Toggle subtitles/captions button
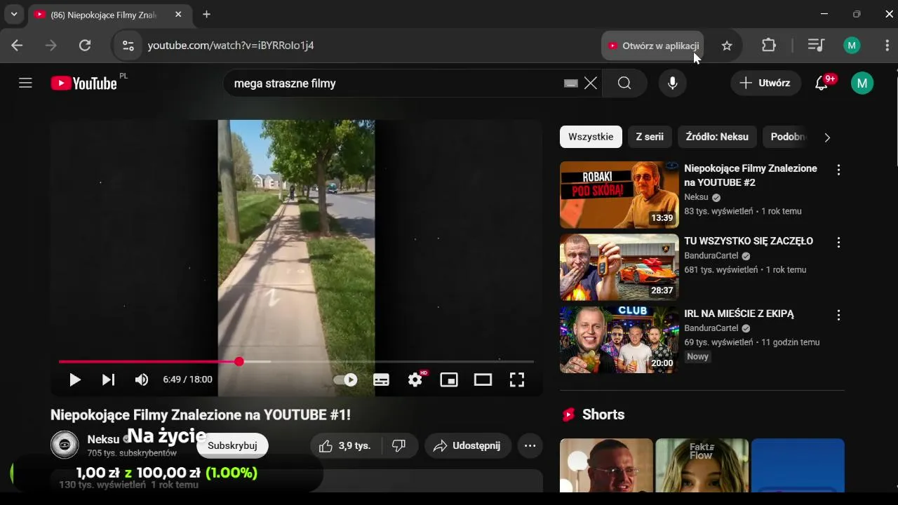 381,379
